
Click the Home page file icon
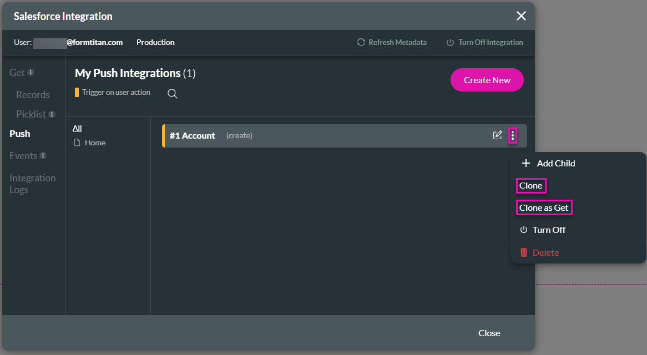pyautogui.click(x=77, y=143)
